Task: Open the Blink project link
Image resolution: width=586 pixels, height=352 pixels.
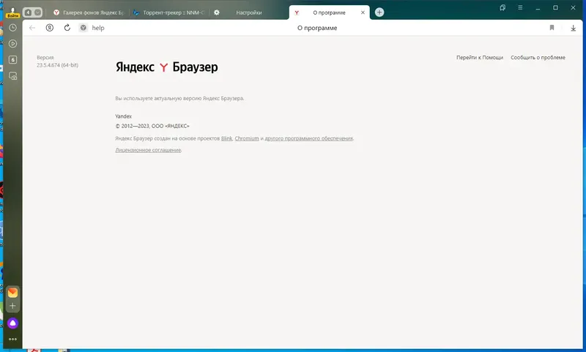Action: click(226, 138)
